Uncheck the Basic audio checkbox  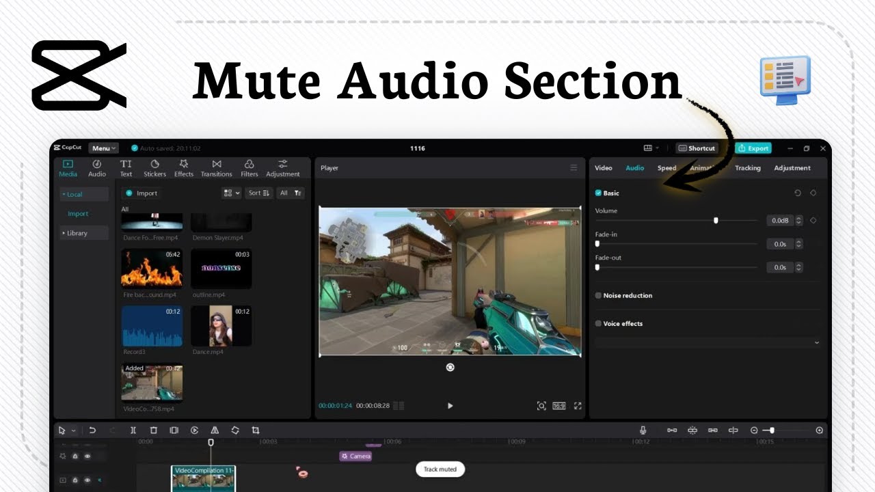(598, 193)
